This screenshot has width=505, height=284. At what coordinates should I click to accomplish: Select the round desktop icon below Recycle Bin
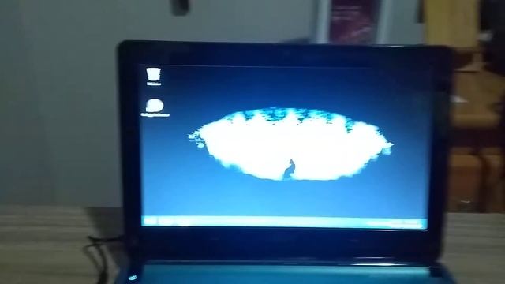click(155, 107)
